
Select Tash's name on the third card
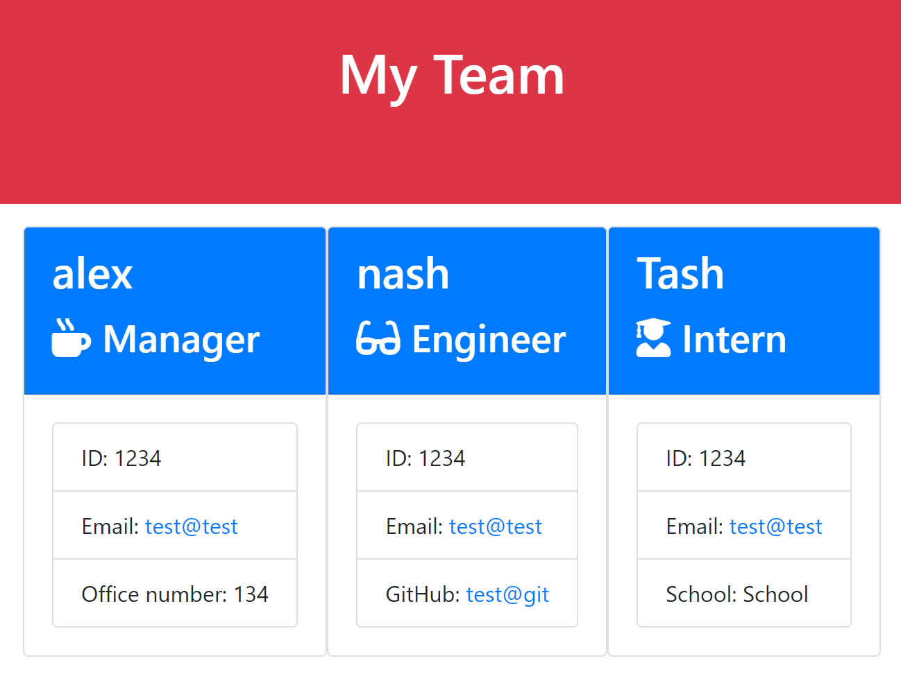680,273
